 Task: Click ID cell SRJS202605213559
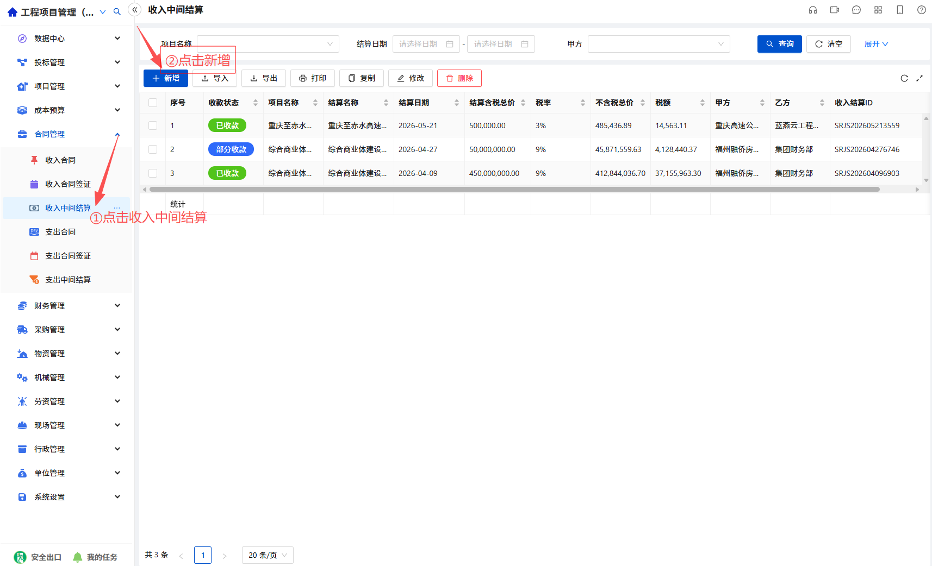click(867, 125)
